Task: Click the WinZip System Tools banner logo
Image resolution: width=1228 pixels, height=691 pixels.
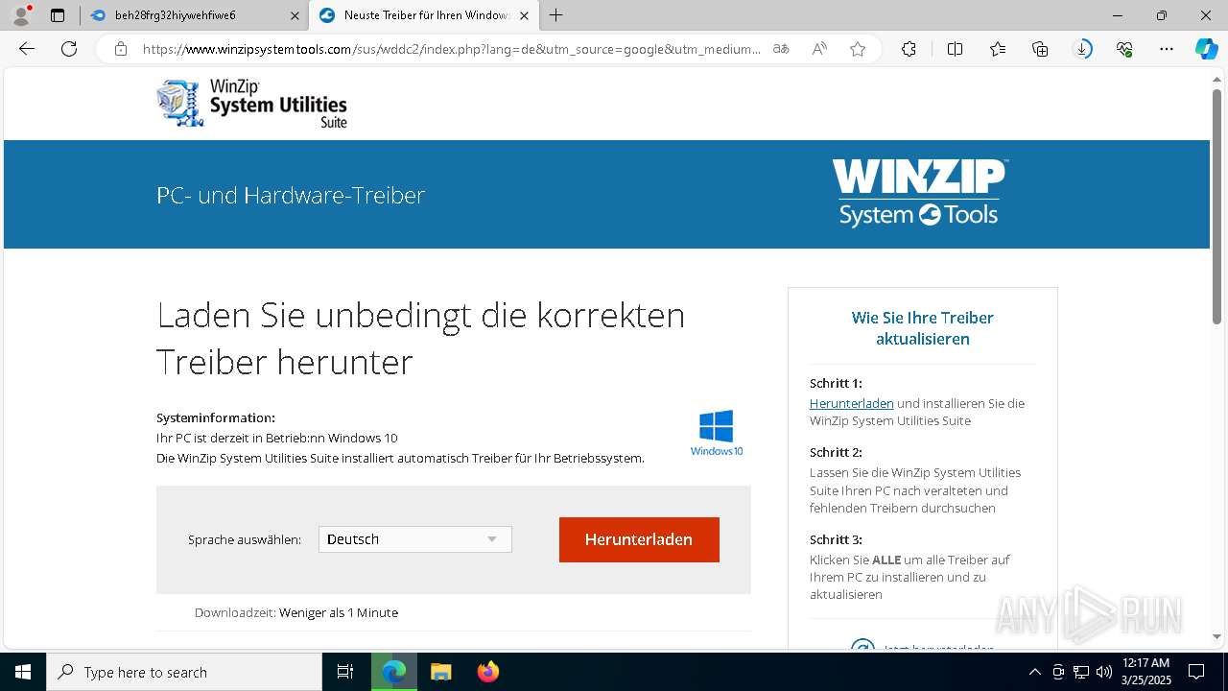Action: [x=919, y=193]
